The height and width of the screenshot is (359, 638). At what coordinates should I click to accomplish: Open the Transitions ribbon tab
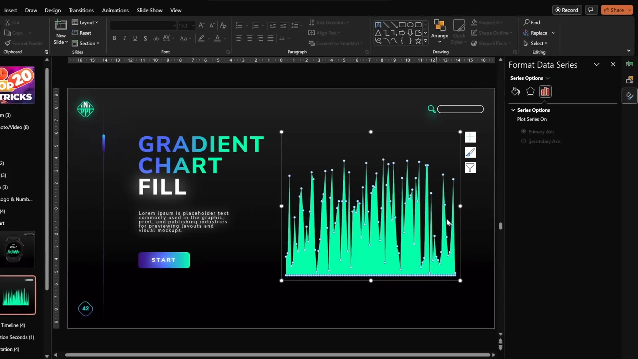(81, 10)
